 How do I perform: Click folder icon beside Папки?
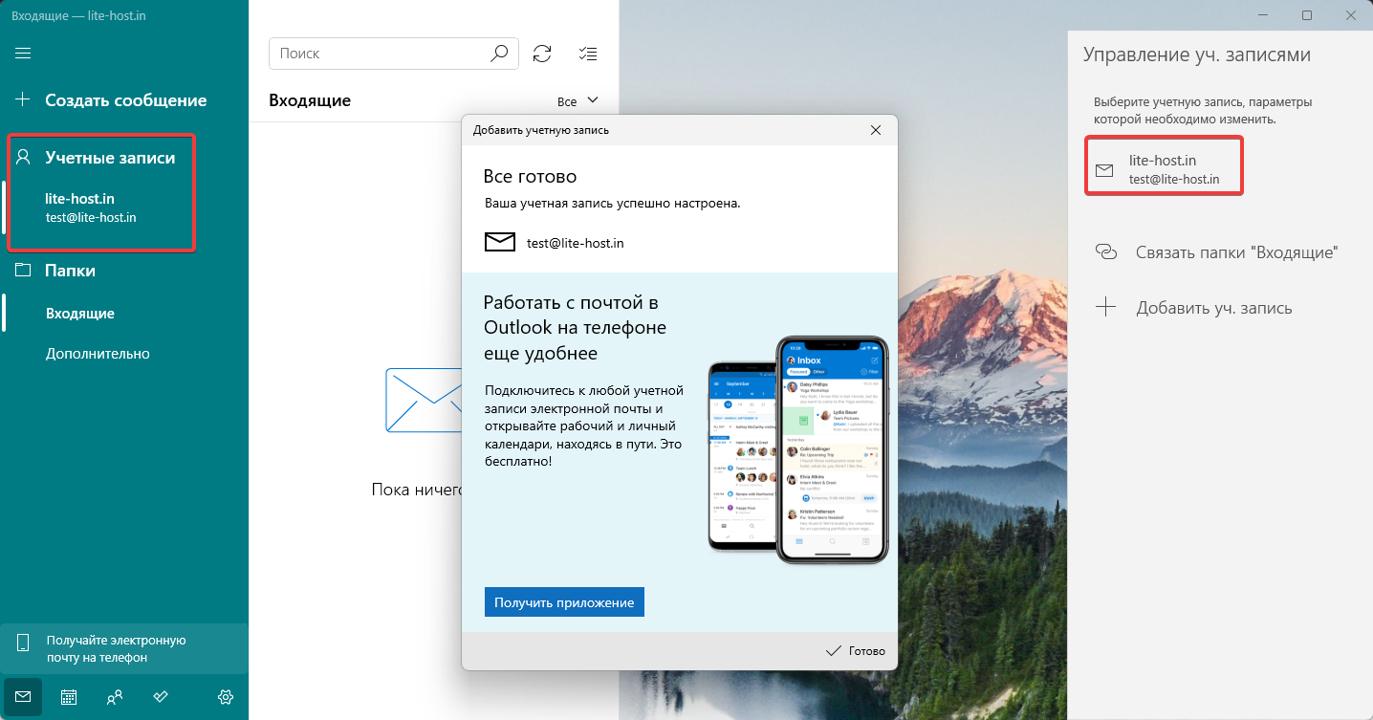coord(24,271)
